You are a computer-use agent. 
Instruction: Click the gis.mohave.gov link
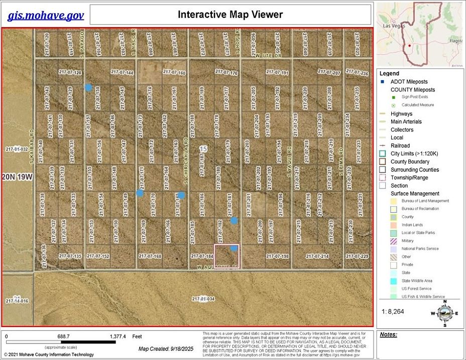pyautogui.click(x=45, y=16)
